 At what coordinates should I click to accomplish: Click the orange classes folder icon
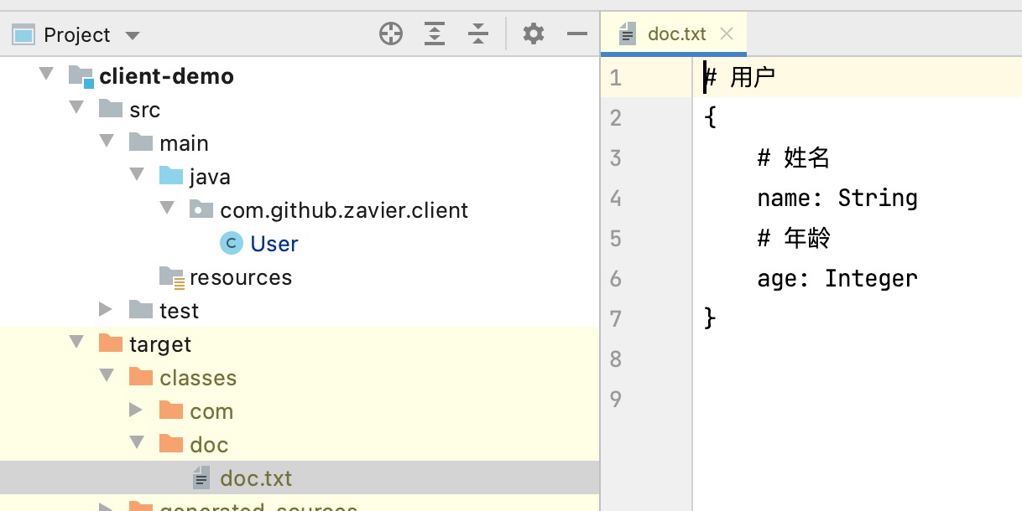(x=141, y=377)
